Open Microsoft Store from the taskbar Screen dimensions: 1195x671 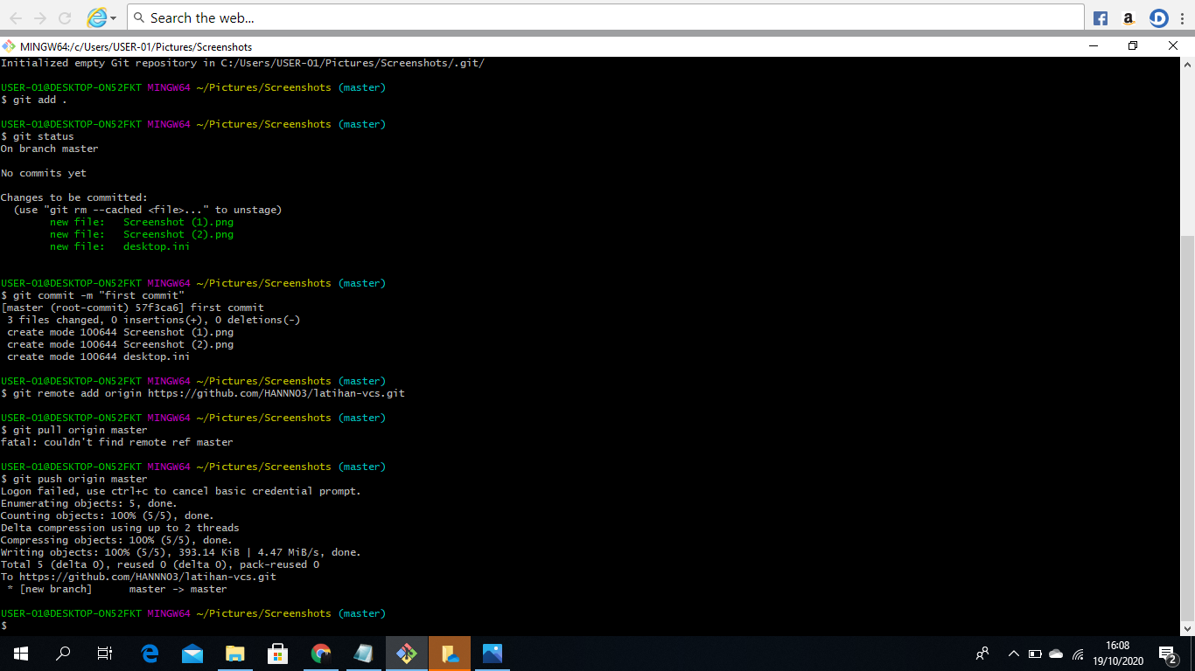tap(278, 654)
